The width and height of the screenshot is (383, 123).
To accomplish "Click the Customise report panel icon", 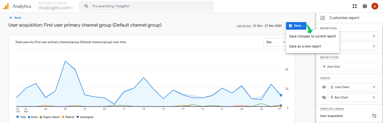I will tap(323, 18).
